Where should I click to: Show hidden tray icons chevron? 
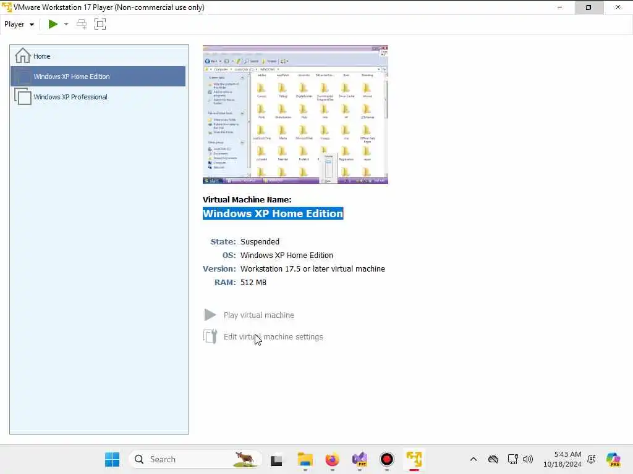[474, 459]
